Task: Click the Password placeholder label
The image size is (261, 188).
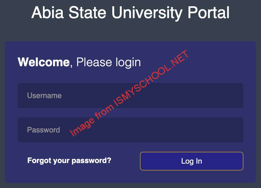Action: tap(44, 130)
